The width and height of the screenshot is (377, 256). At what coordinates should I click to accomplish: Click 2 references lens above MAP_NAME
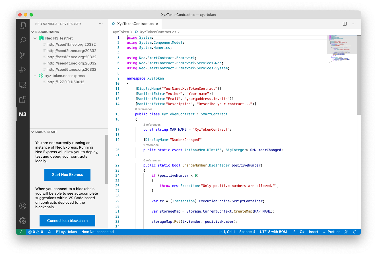click(x=152, y=124)
